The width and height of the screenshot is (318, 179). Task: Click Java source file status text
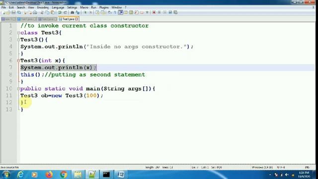(9, 168)
